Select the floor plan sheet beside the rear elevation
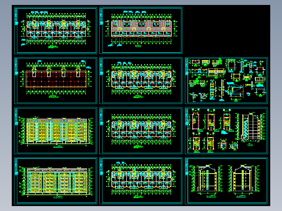Screen dimensions: 282x211 141,181
